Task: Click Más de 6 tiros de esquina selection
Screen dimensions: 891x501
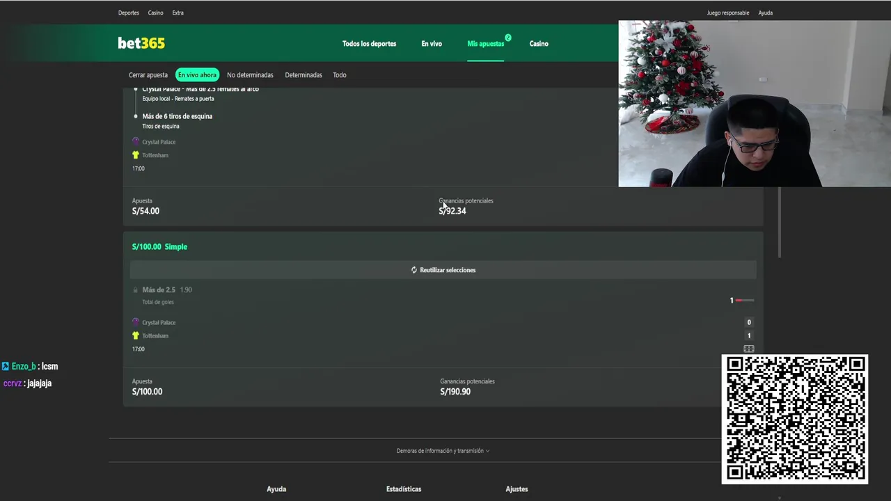Action: click(178, 116)
